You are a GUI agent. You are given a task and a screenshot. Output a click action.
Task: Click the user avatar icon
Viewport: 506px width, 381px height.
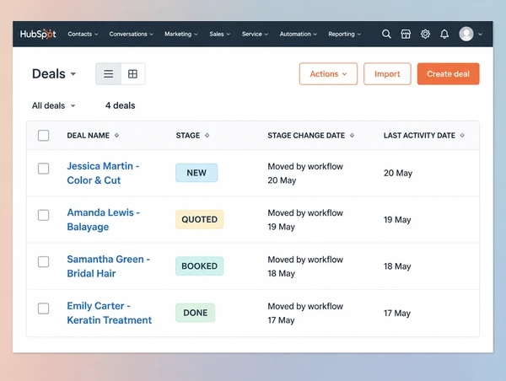(466, 34)
